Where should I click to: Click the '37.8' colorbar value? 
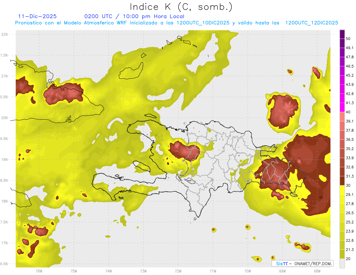tap(350, 131)
